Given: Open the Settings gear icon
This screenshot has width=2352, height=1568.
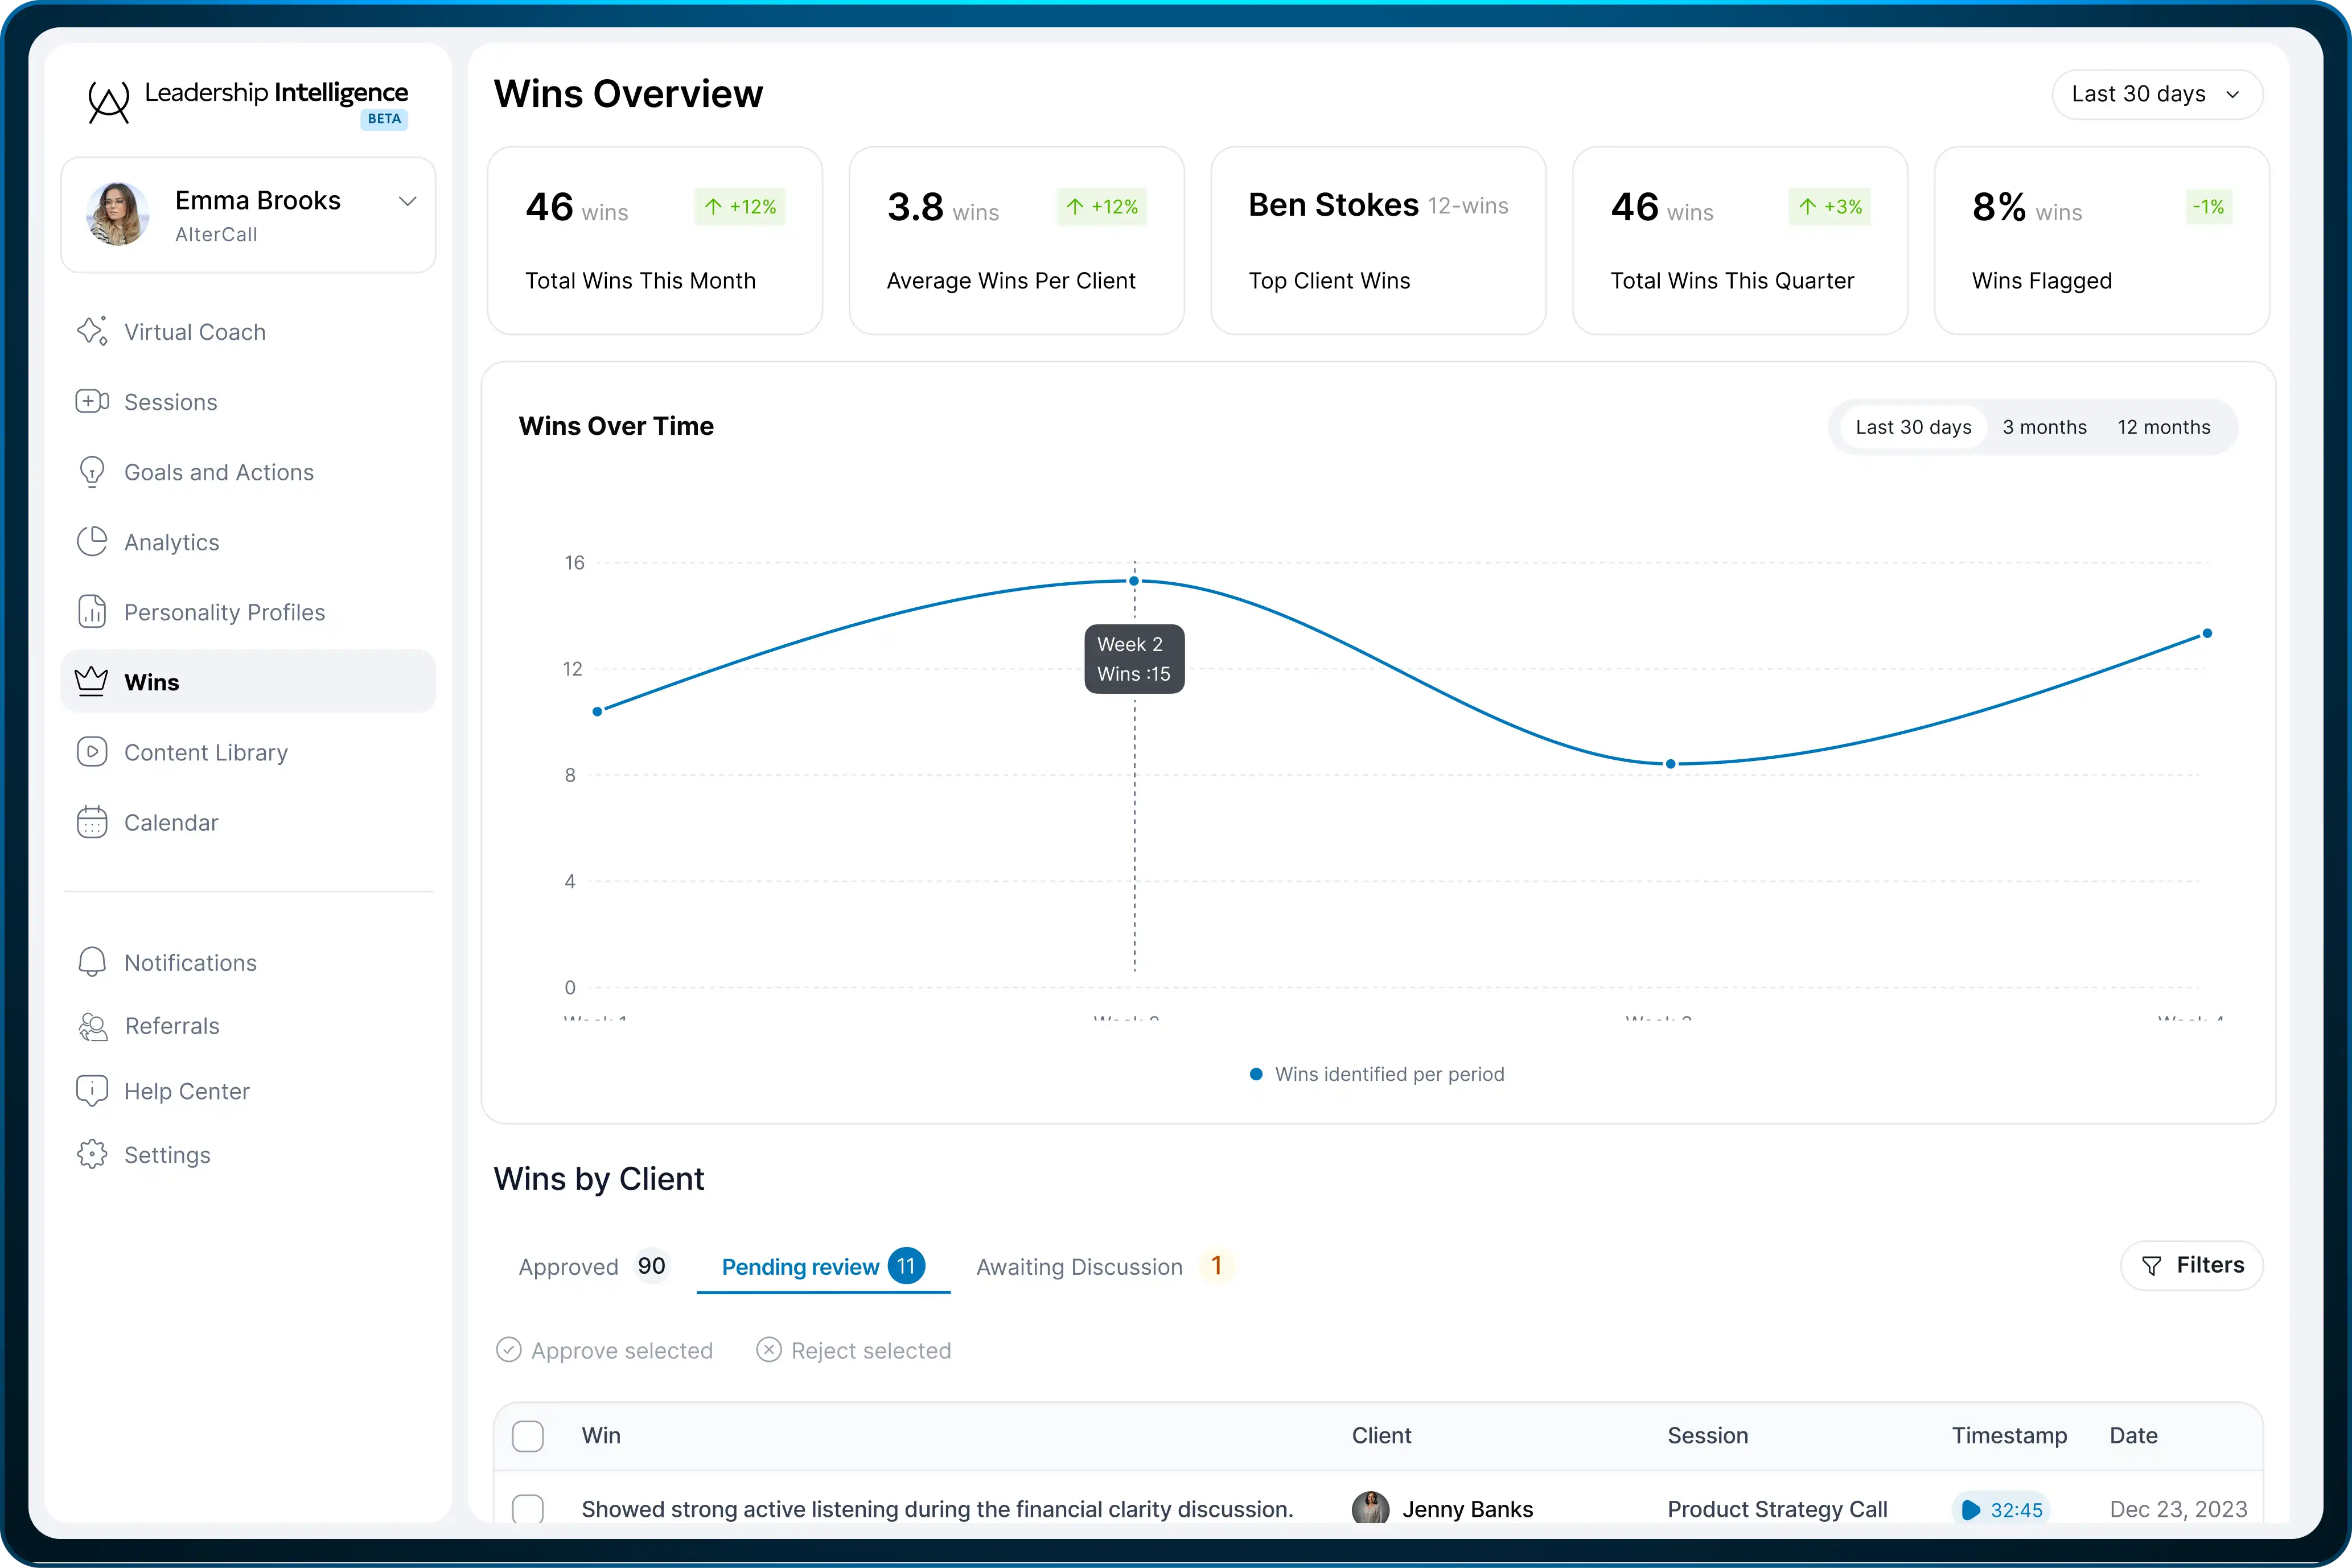Looking at the screenshot, I should click(x=92, y=1154).
